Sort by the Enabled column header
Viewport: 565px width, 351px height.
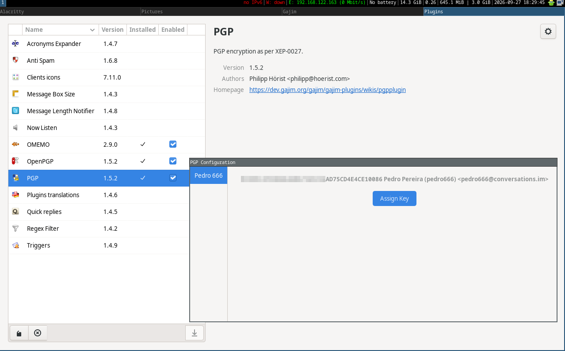click(x=173, y=30)
